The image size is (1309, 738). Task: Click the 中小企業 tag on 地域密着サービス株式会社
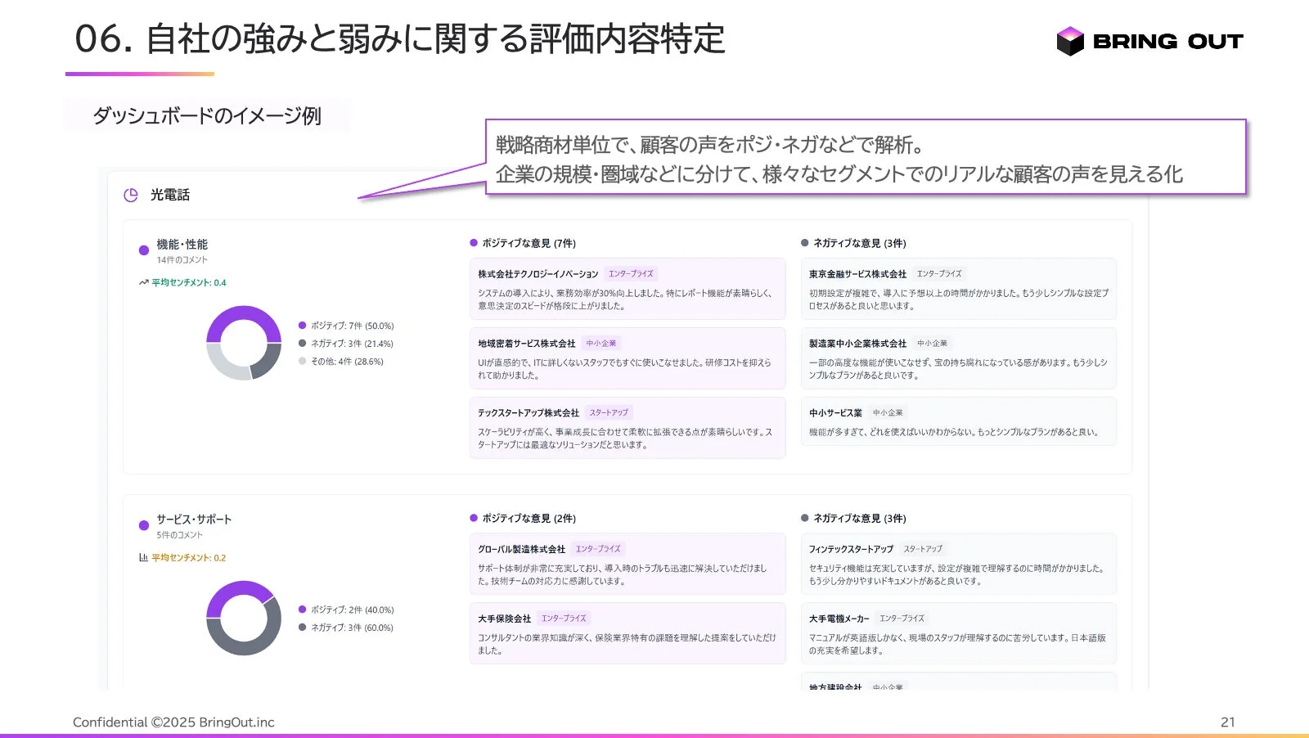[601, 343]
